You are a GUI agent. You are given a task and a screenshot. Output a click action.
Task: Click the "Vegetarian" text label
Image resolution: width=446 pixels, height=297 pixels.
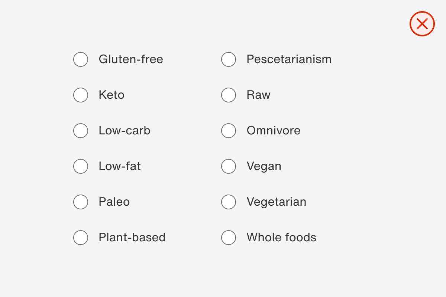(x=277, y=202)
